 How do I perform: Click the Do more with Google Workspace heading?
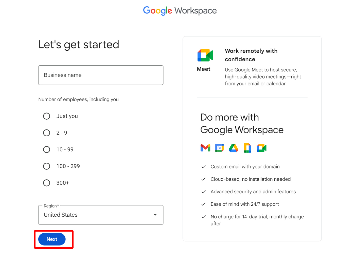242,124
